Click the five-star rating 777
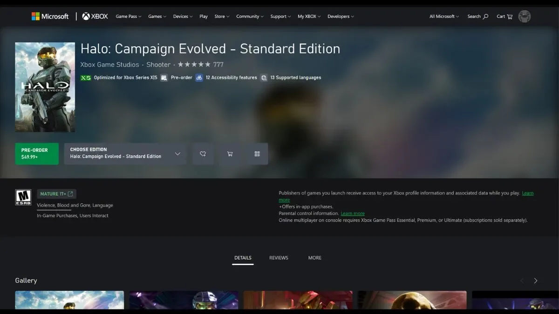 [x=201, y=65]
